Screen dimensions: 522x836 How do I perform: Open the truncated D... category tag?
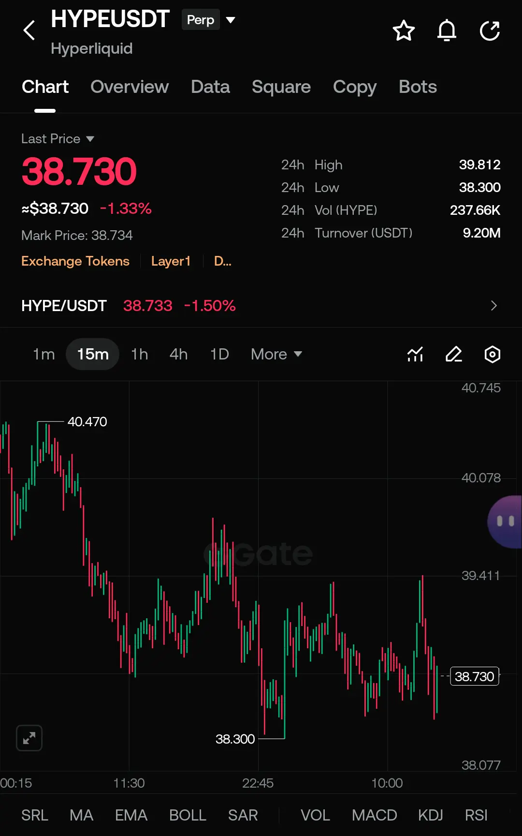click(x=223, y=261)
